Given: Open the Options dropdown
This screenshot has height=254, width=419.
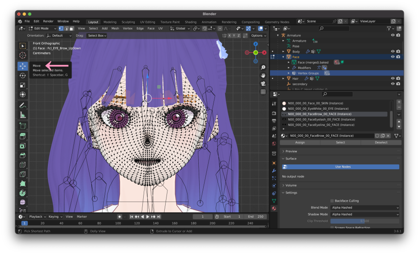Looking at the screenshot, I should click(x=258, y=35).
